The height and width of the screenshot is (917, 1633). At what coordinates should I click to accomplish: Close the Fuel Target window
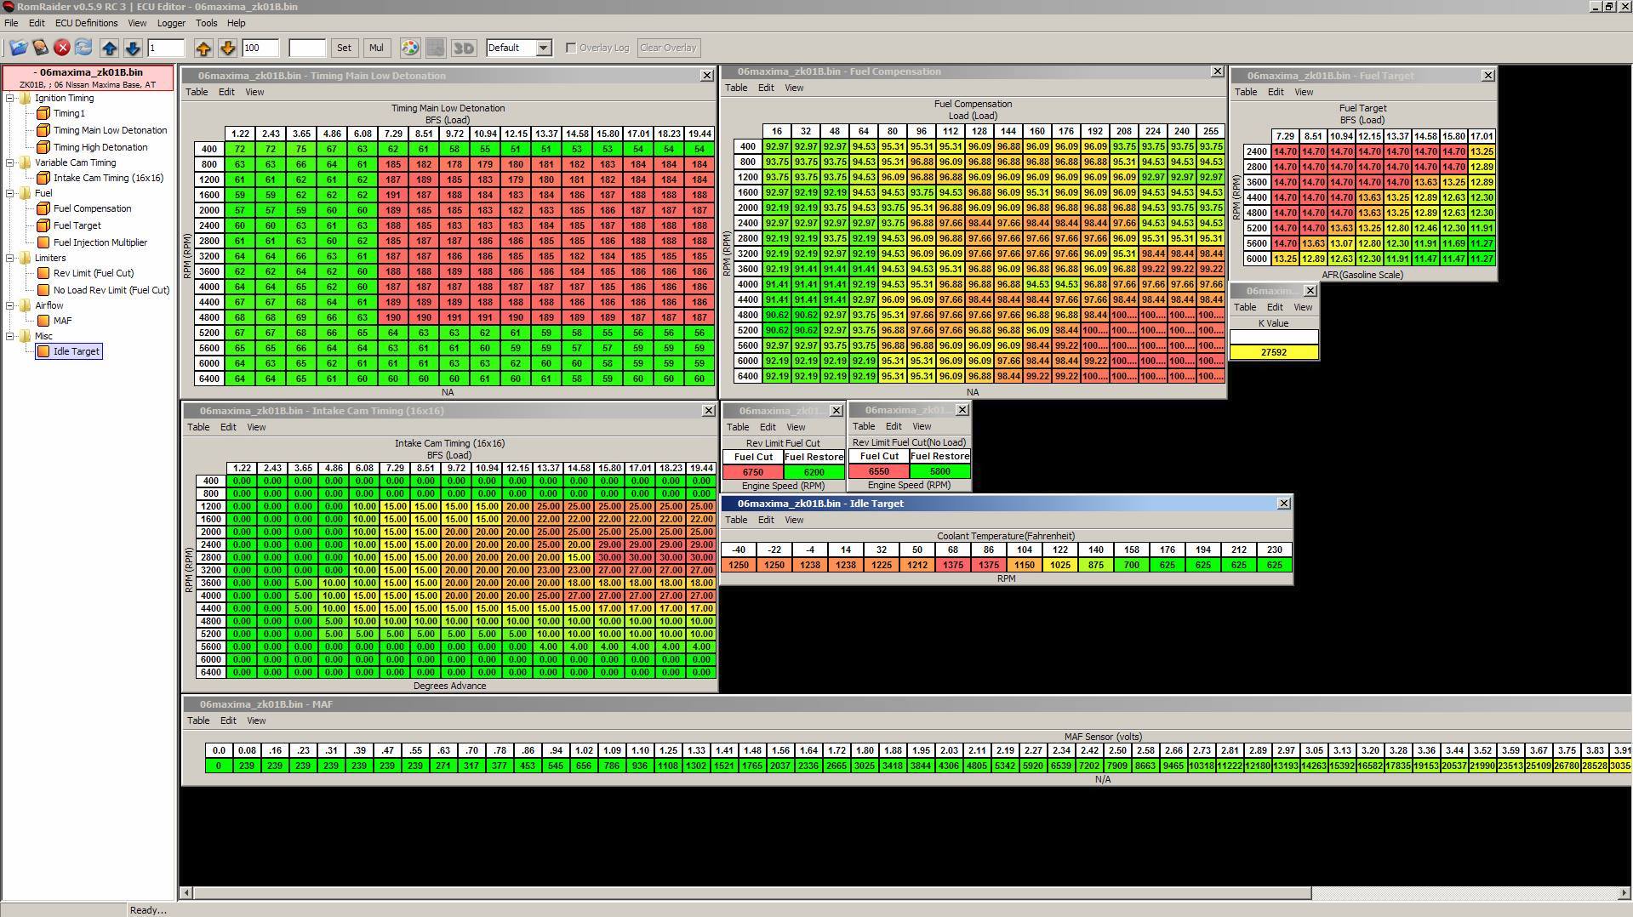(1487, 76)
